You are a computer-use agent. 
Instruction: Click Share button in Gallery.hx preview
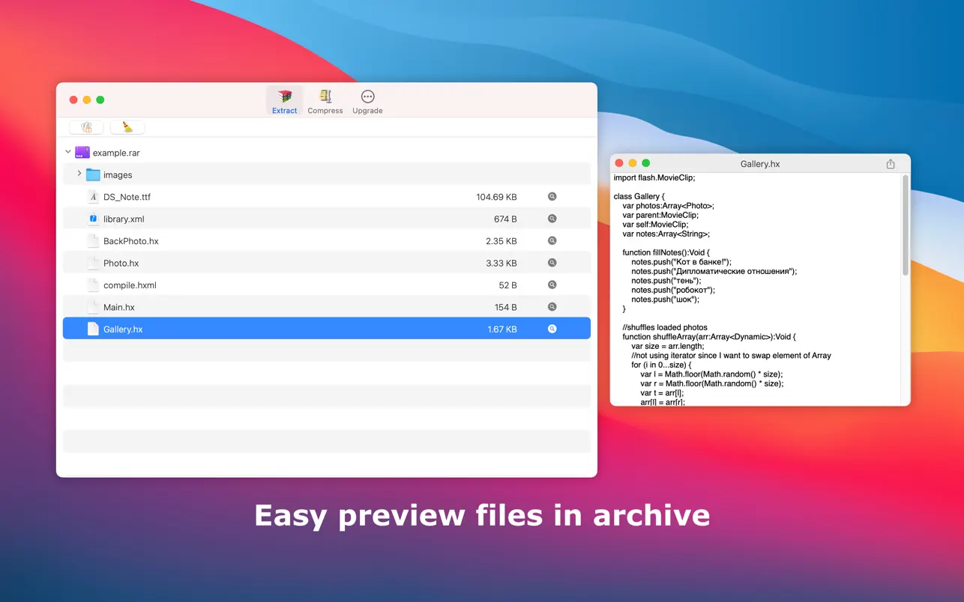coord(891,164)
